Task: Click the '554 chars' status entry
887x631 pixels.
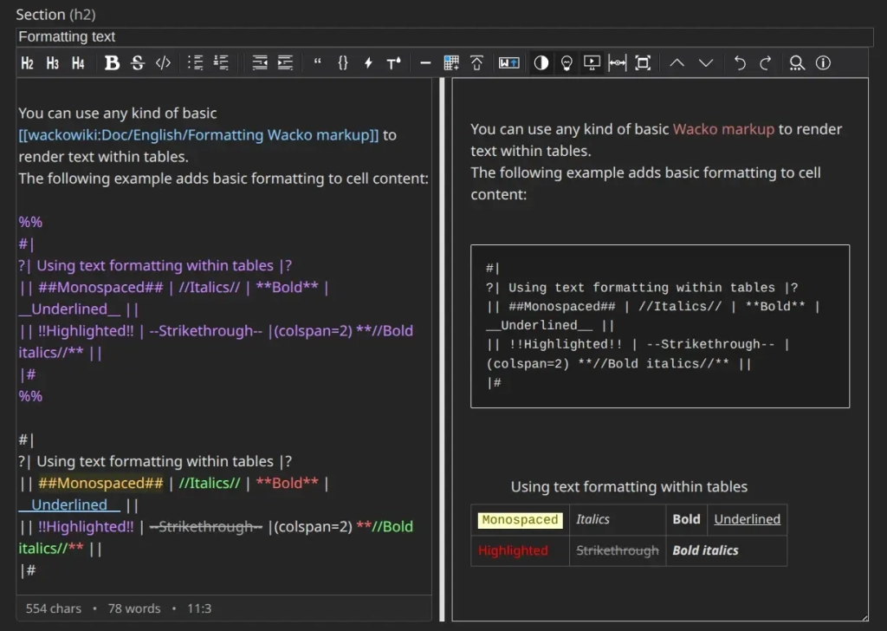Action: pos(53,608)
